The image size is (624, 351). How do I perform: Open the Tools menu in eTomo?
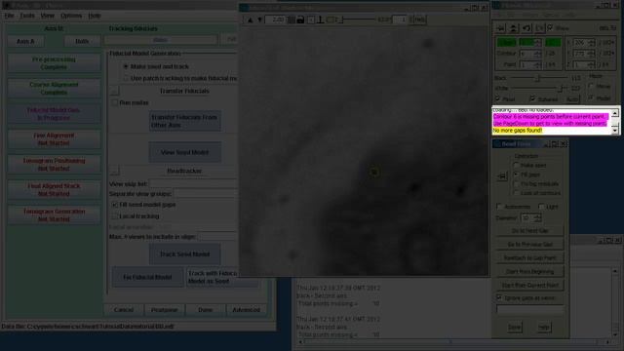point(27,16)
